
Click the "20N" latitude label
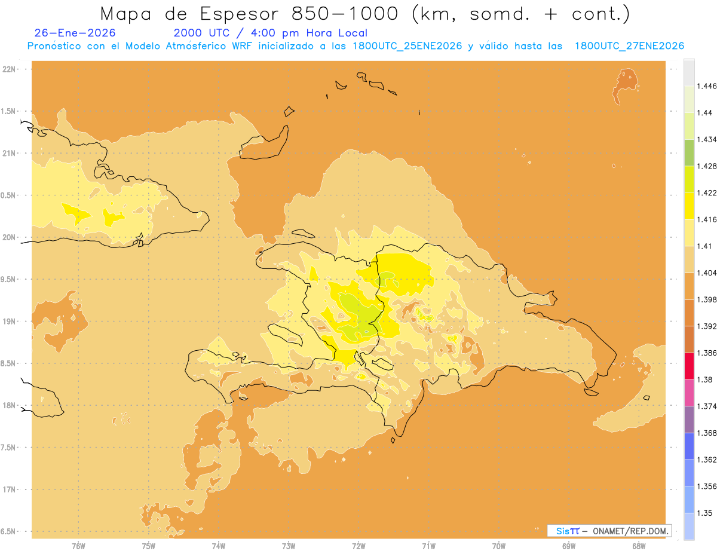[x=10, y=237]
